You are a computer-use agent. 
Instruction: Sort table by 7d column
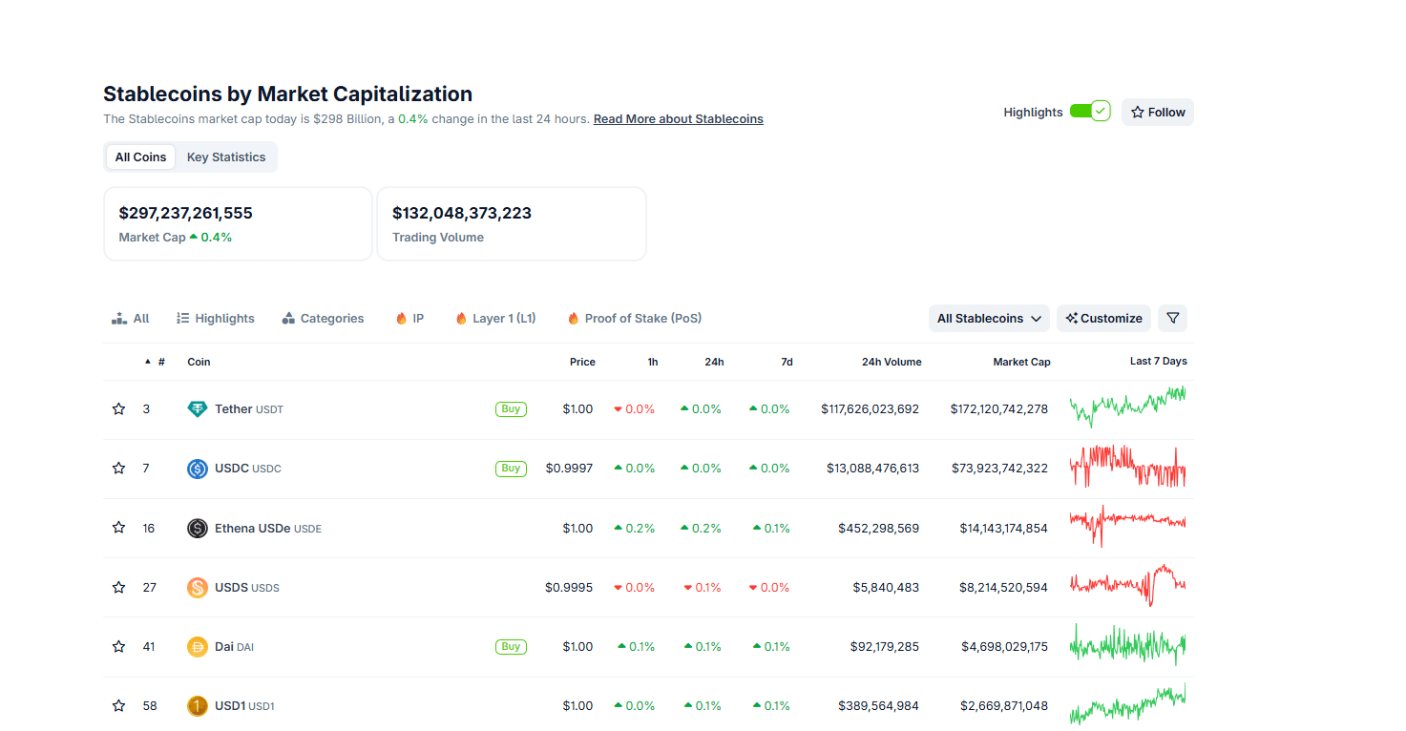point(787,362)
